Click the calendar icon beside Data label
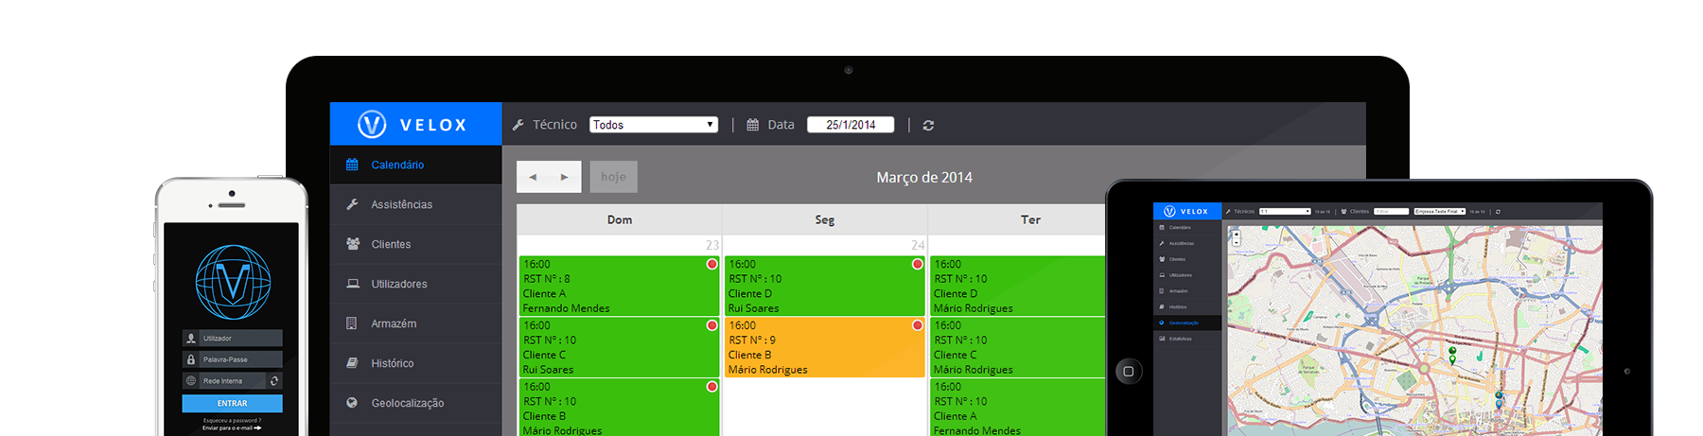This screenshot has height=436, width=1703. click(753, 125)
